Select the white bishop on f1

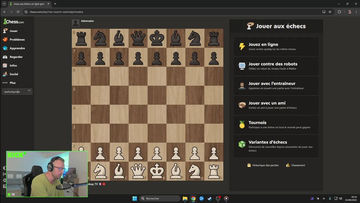[x=176, y=171]
